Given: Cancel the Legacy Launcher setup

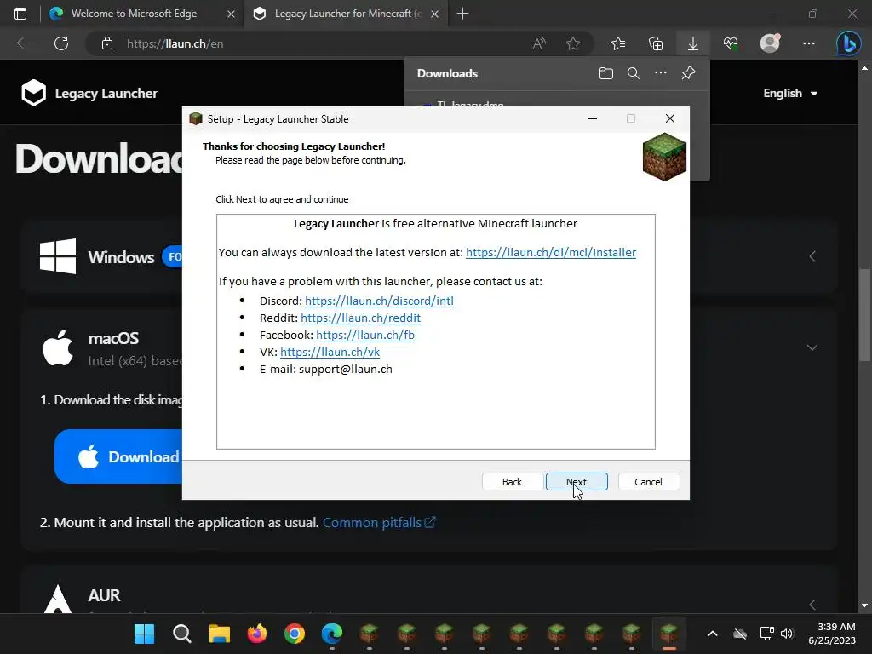Looking at the screenshot, I should 648,482.
